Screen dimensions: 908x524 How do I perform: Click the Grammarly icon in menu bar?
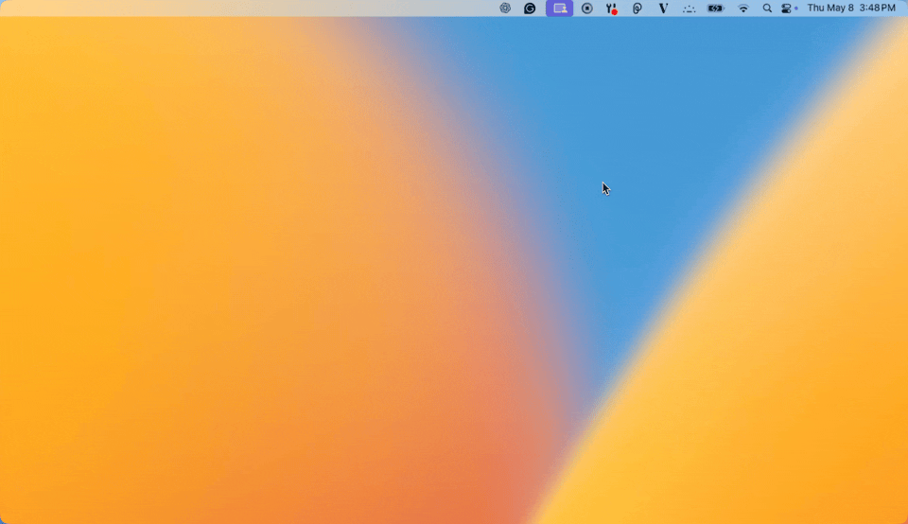pyautogui.click(x=530, y=9)
